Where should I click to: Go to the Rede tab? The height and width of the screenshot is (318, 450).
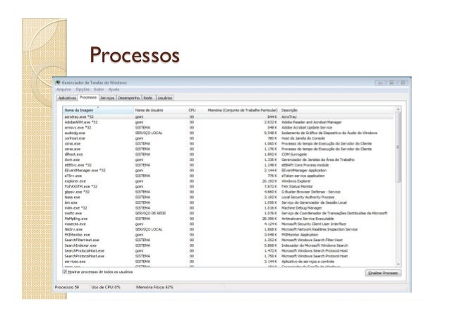pos(148,98)
